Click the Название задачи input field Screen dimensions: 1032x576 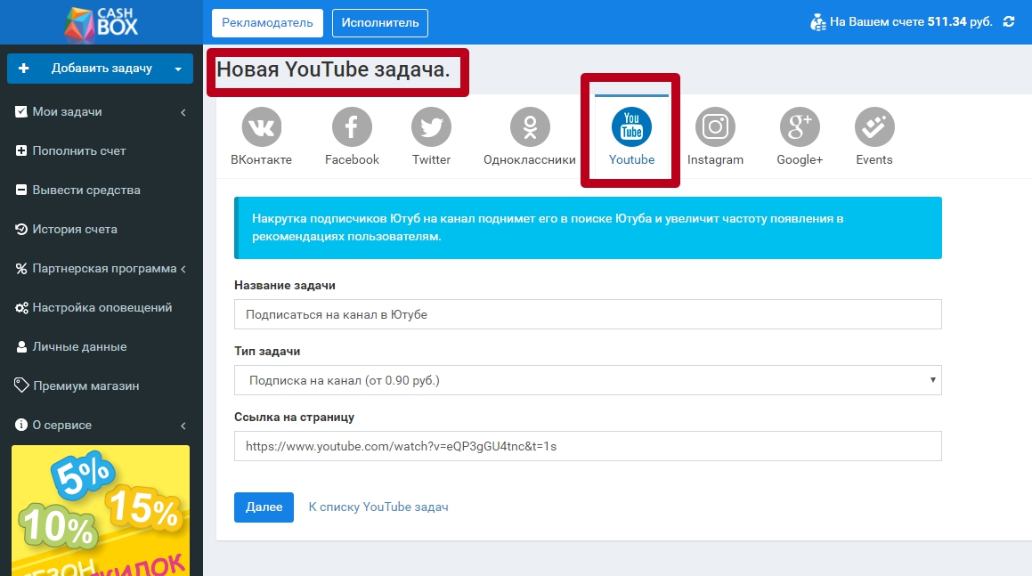point(588,314)
